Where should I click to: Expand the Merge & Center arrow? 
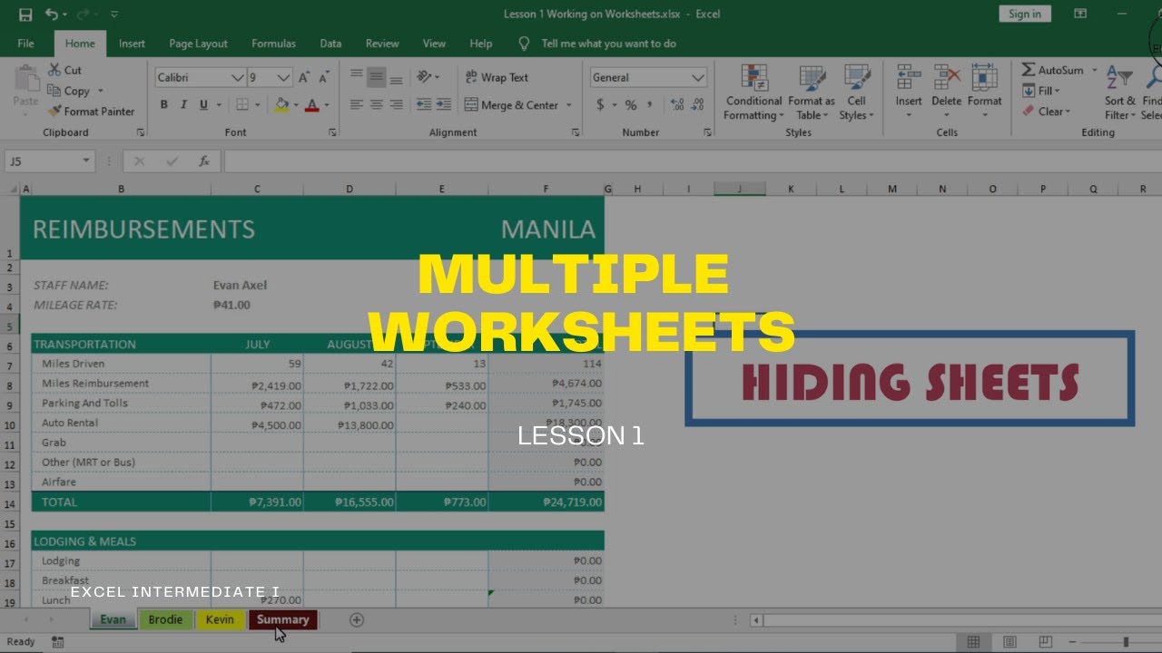569,105
